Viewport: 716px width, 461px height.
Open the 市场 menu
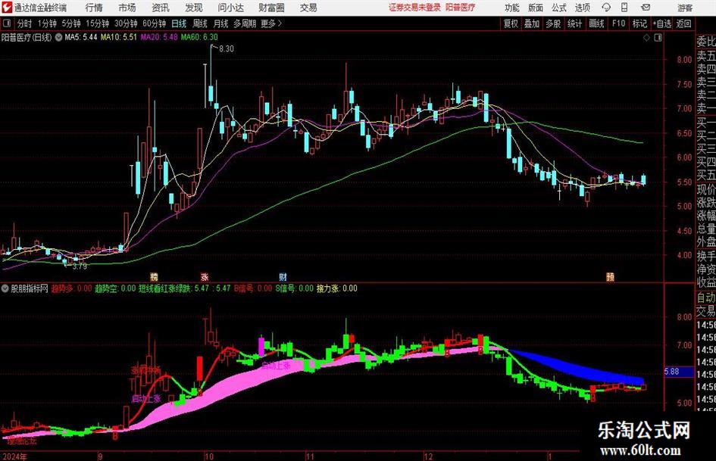[x=127, y=8]
